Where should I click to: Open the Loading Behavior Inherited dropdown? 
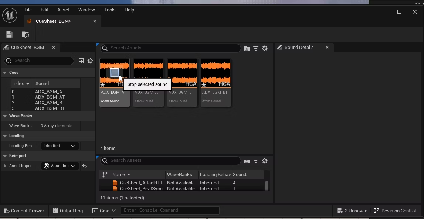tap(60, 146)
